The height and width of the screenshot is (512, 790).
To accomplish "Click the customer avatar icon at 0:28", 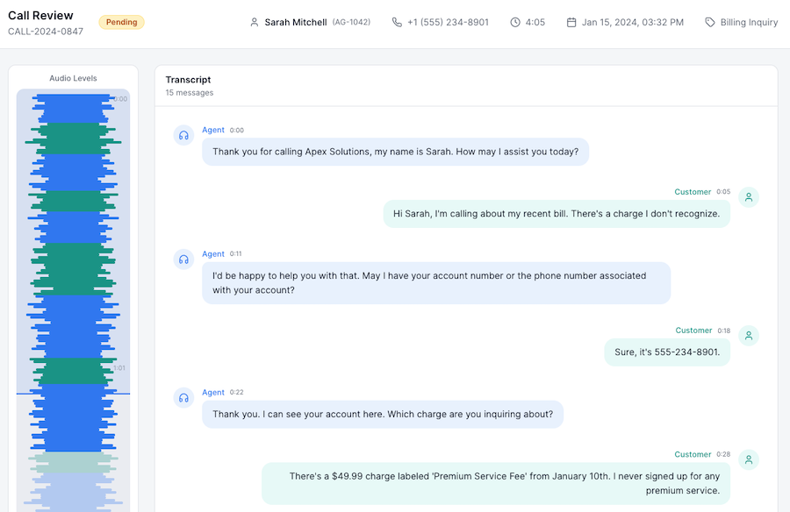I will [x=749, y=459].
